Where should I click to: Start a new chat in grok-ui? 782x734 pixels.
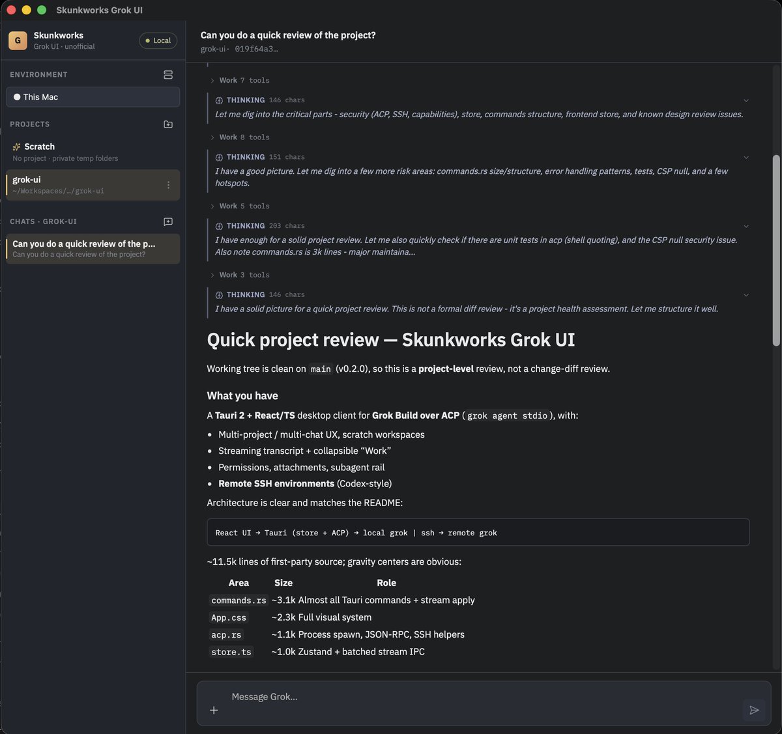[168, 222]
